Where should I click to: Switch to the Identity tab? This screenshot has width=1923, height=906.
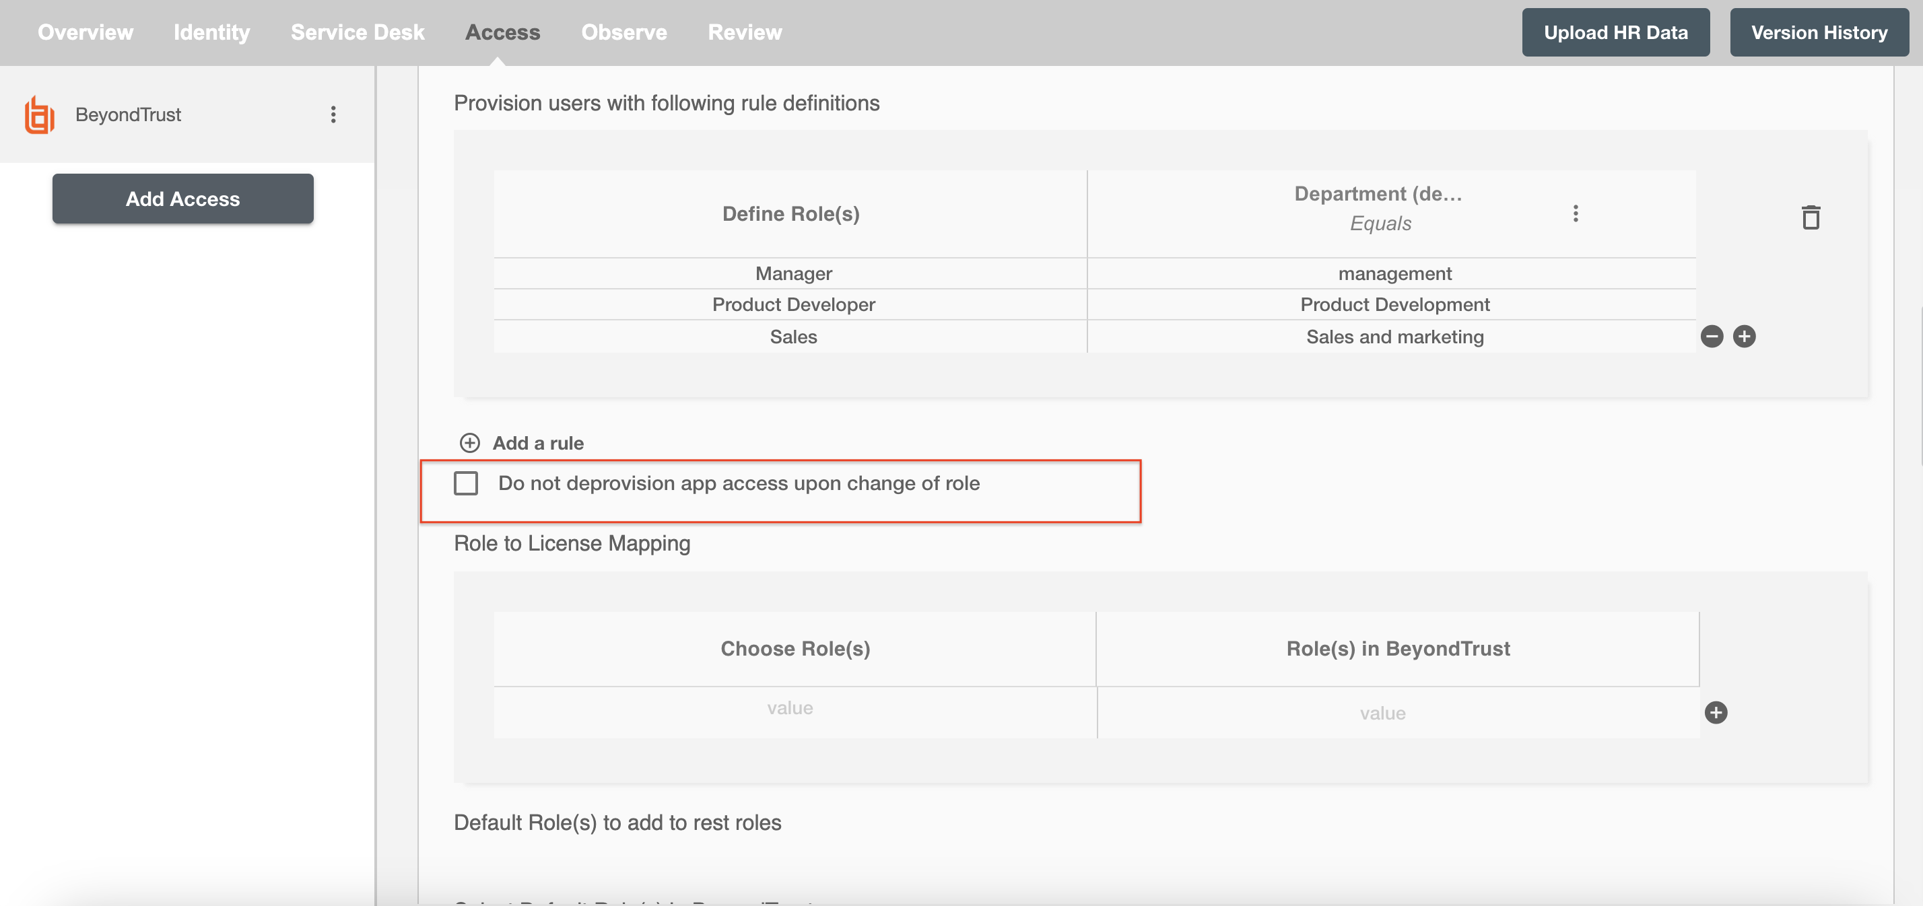tap(212, 32)
